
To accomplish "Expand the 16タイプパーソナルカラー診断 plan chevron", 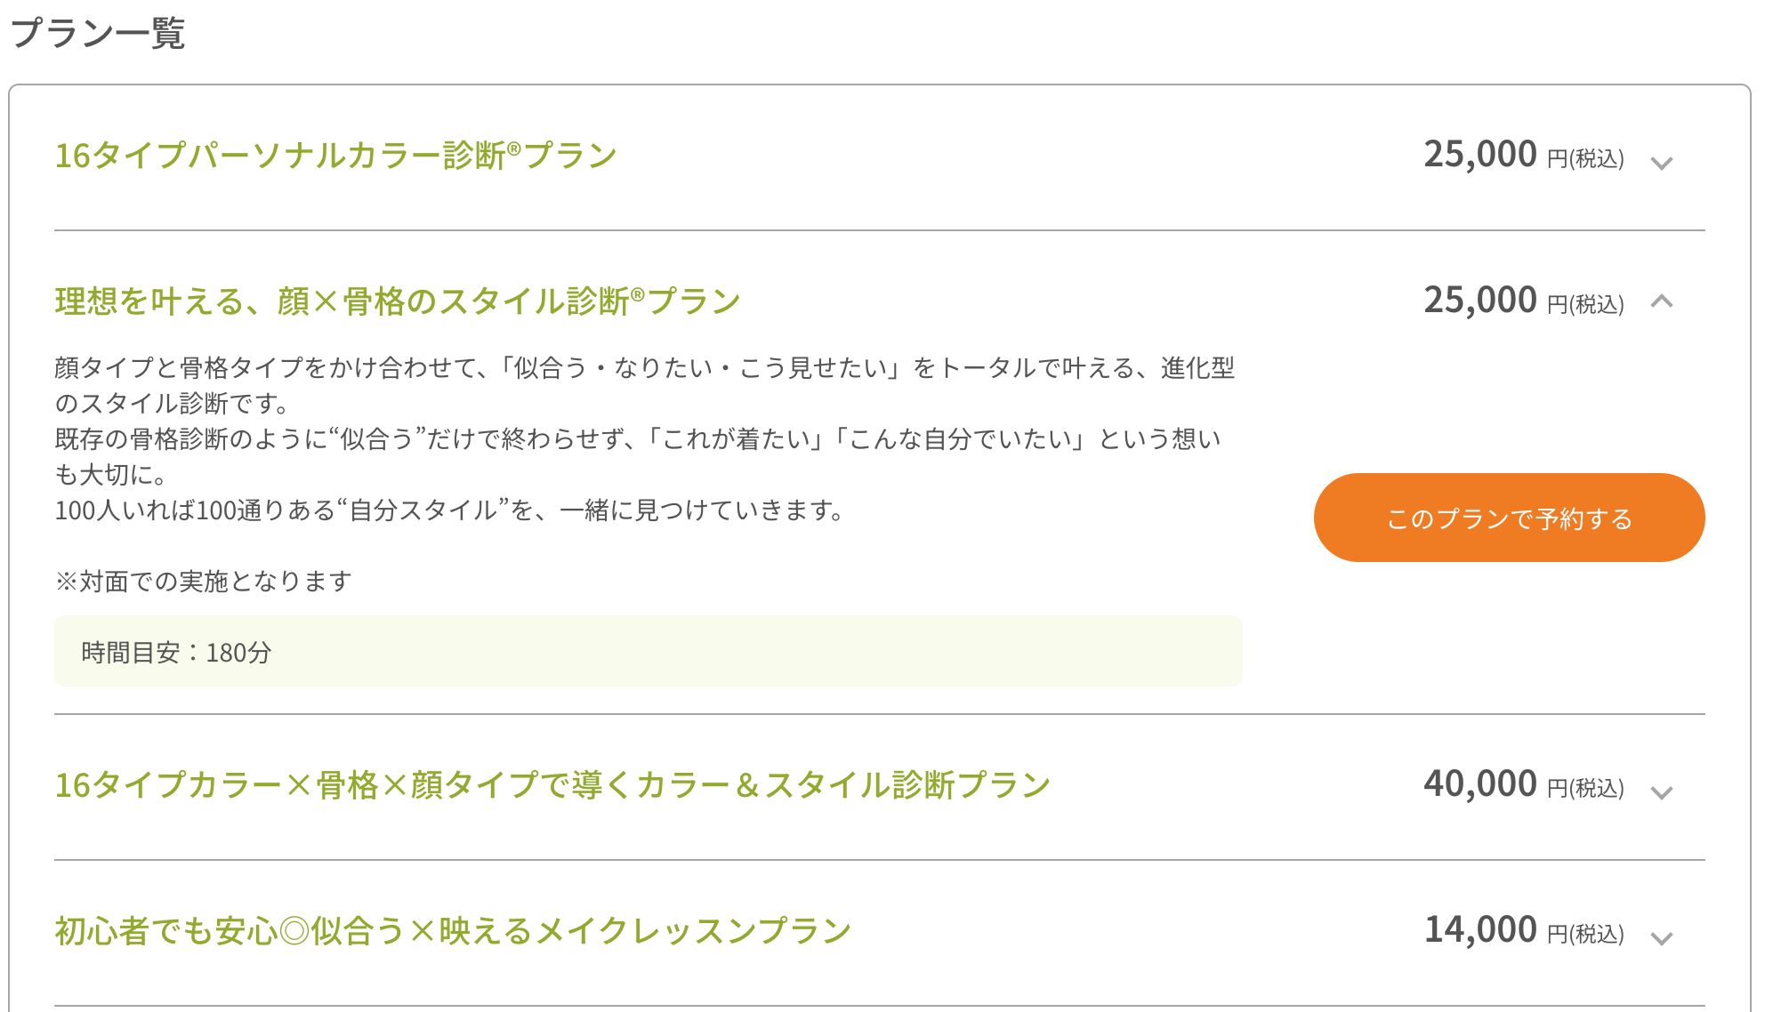I will tap(1661, 163).
